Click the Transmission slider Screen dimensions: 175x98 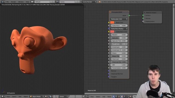coord(119,68)
